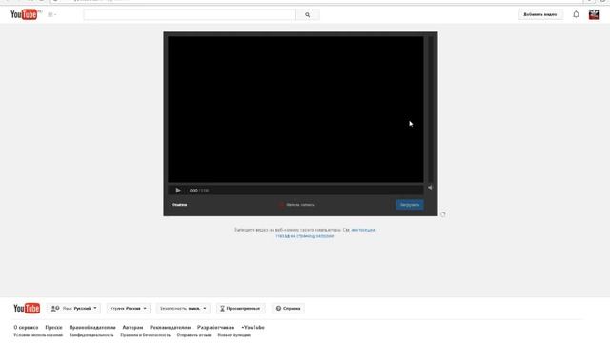The width and height of the screenshot is (610, 343).
Task: Open the Новые функции footer link
Action: [x=234, y=335]
